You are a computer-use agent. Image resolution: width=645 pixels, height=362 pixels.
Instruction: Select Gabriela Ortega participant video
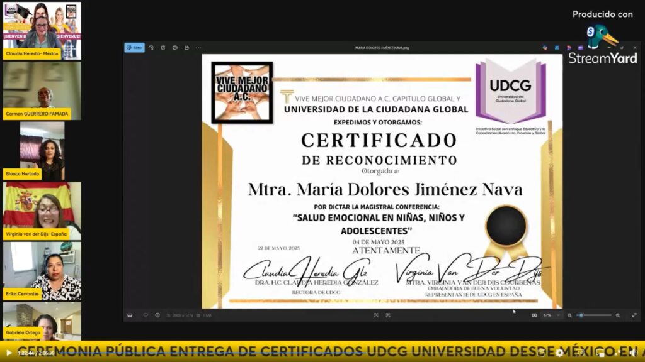click(42, 321)
